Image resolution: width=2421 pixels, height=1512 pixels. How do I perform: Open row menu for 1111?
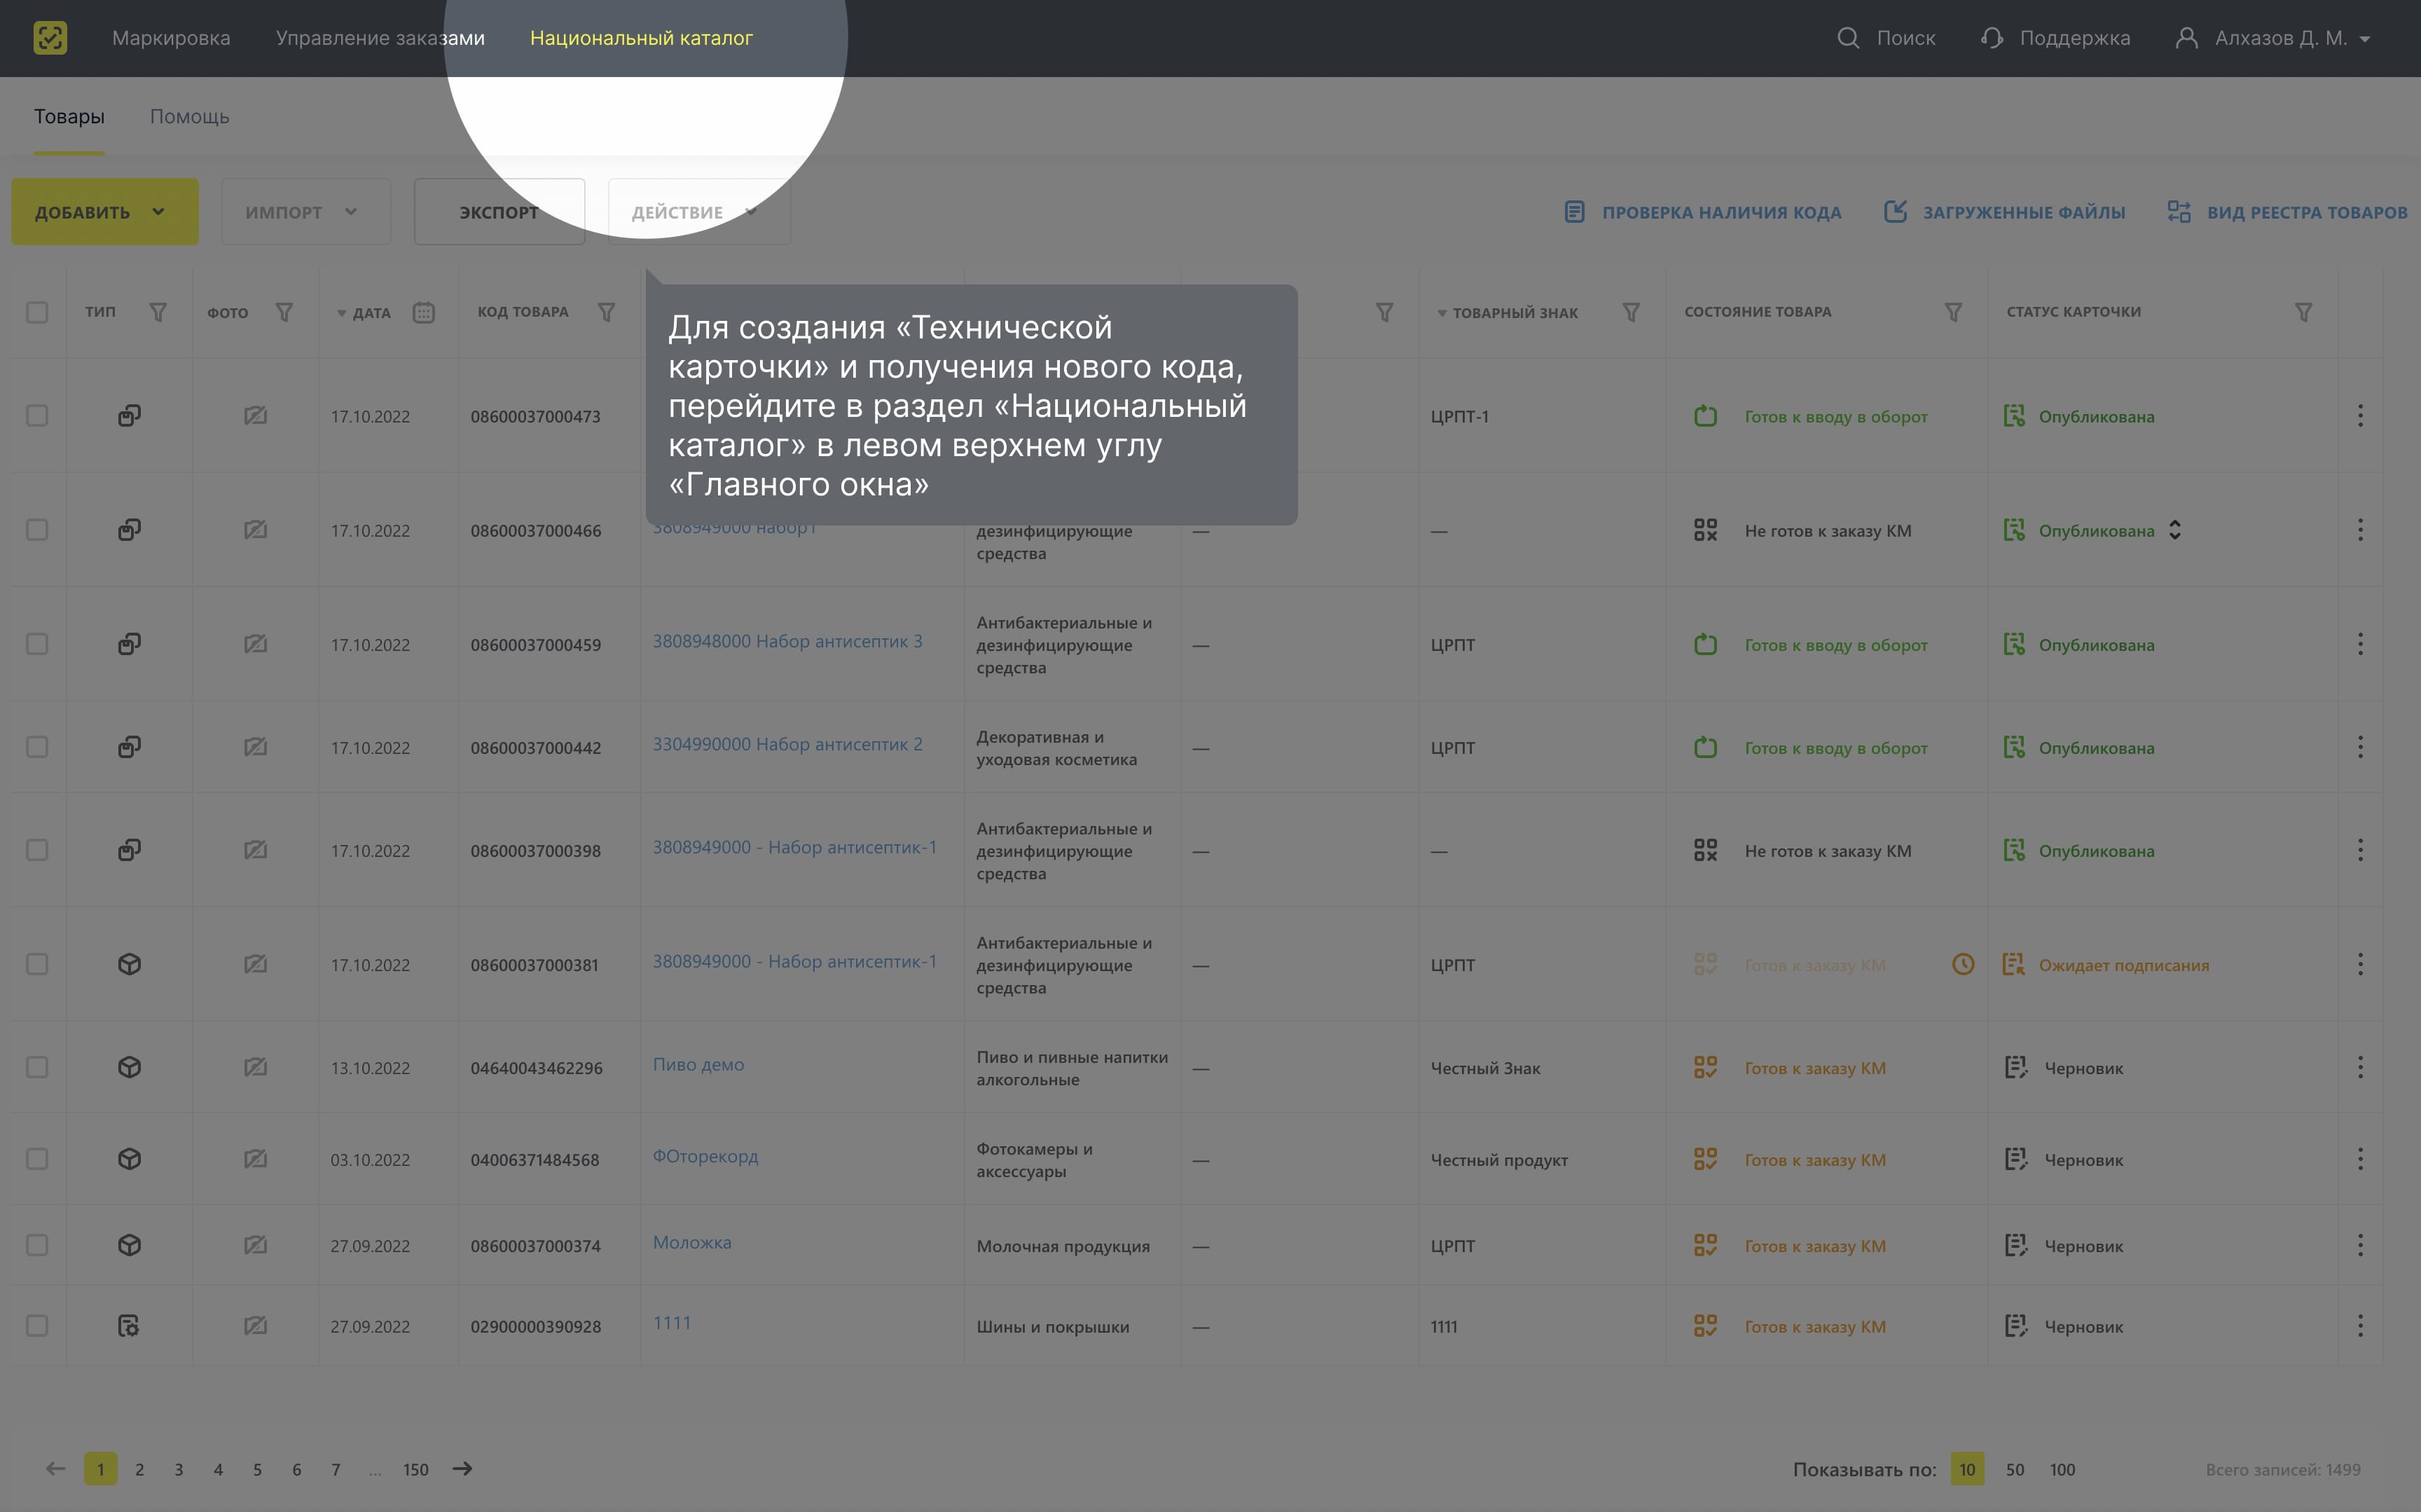(x=2360, y=1326)
